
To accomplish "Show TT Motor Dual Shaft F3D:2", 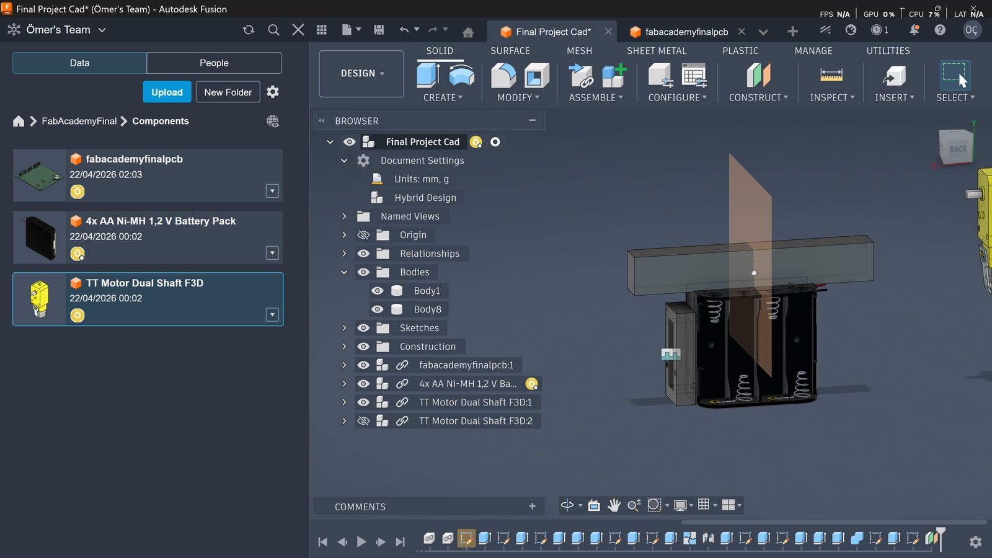I will pos(363,421).
